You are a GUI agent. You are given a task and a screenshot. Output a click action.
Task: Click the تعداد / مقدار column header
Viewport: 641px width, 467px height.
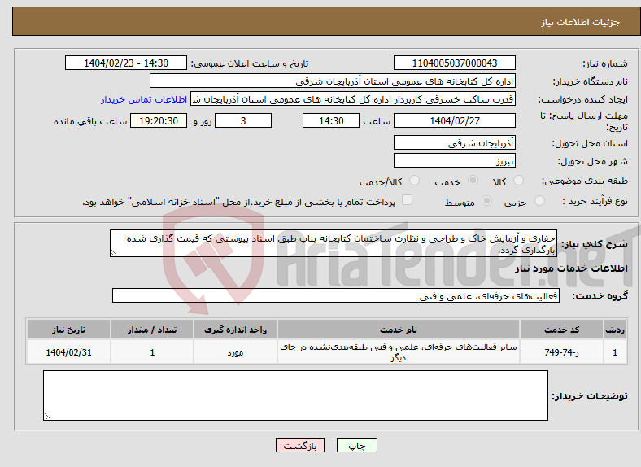pyautogui.click(x=152, y=330)
